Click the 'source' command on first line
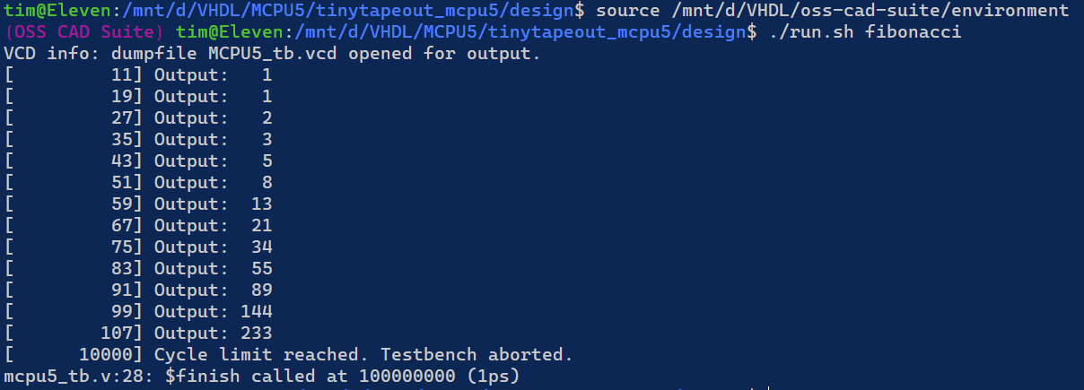 point(628,11)
